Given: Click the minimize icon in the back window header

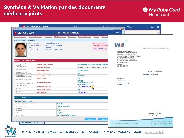Looking at the screenshot, I should click(x=152, y=27).
